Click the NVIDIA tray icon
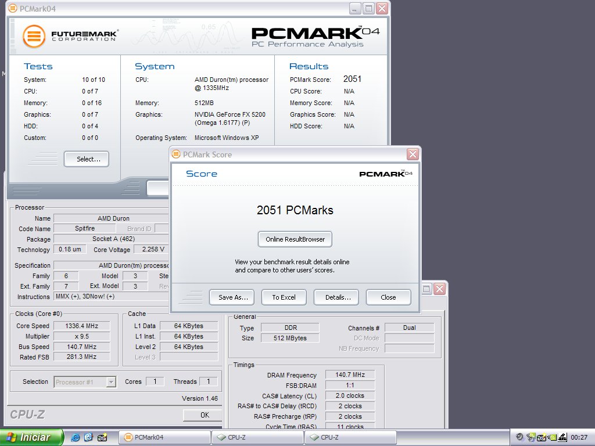595x446 pixels. [x=553, y=437]
